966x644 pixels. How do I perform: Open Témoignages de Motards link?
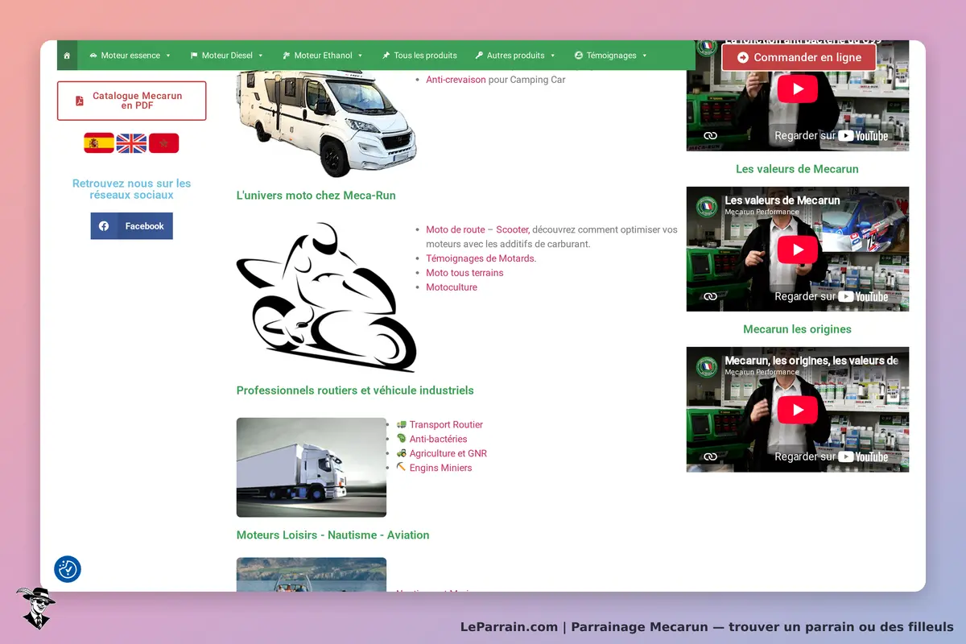481,258
